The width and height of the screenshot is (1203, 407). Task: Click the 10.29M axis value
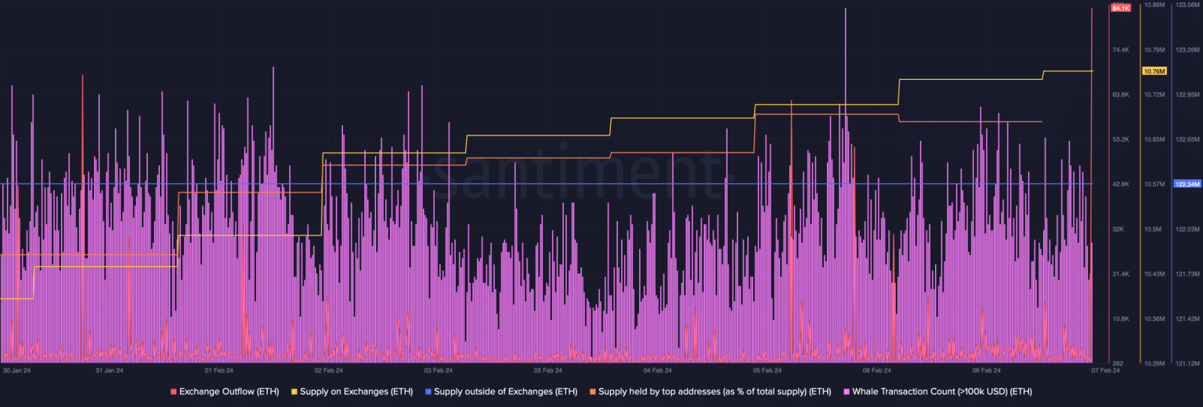[1154, 363]
